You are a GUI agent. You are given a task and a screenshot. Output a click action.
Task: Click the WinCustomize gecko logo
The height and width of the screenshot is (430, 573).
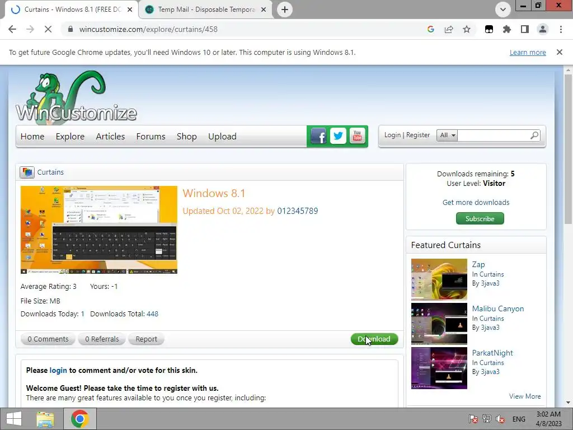point(76,97)
